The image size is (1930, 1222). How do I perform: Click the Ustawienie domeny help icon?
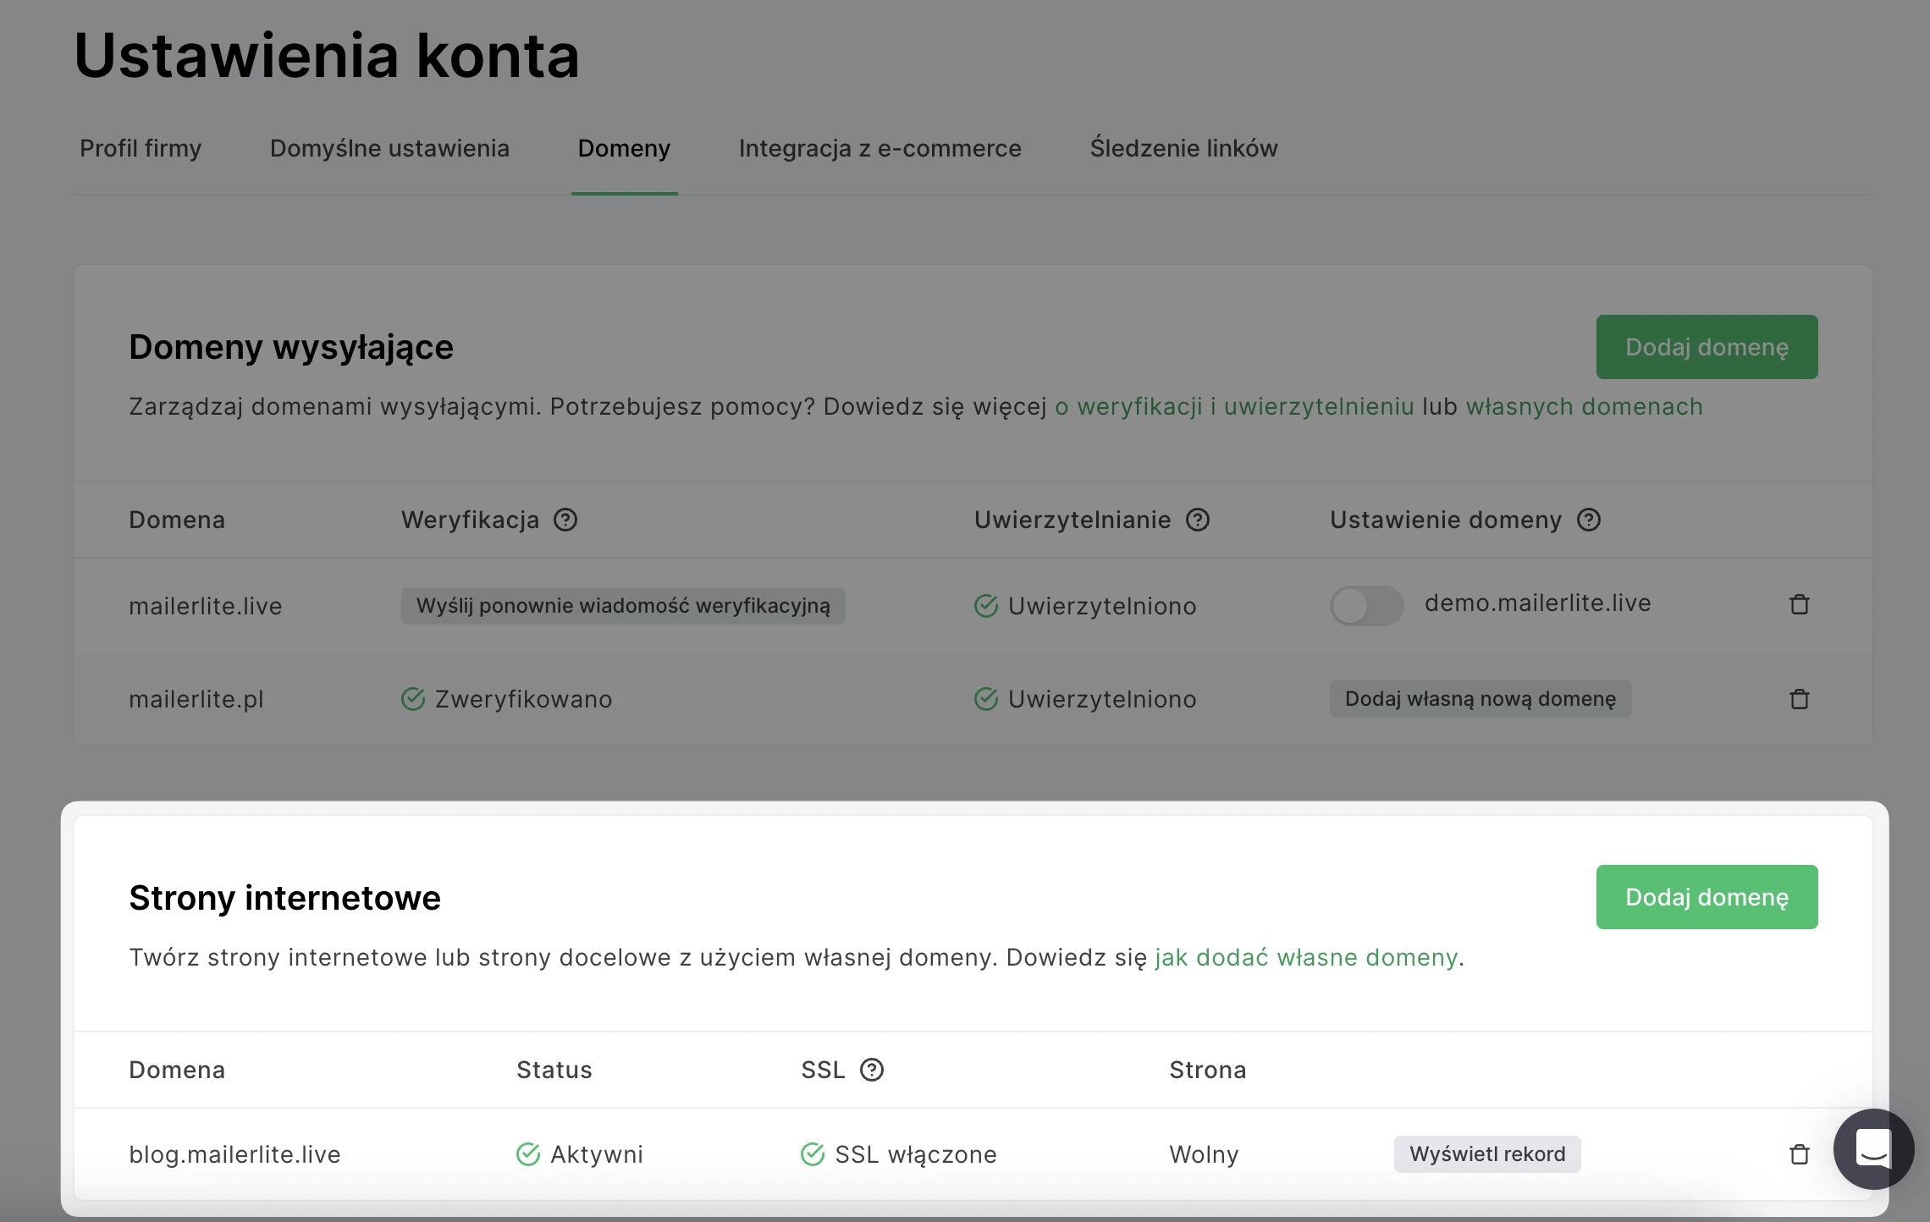[x=1589, y=520]
